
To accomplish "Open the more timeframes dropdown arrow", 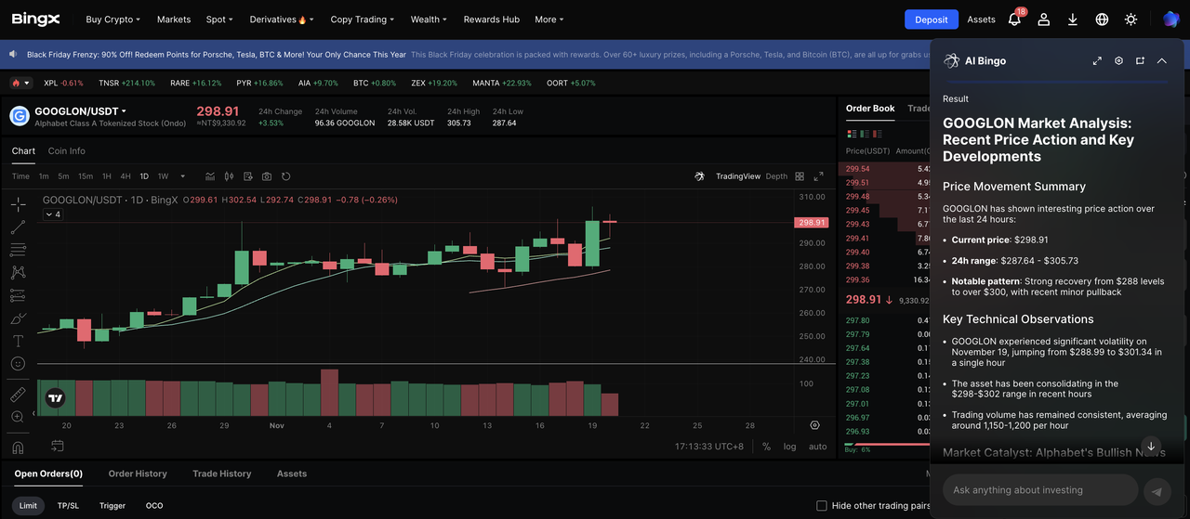I will pos(182,176).
